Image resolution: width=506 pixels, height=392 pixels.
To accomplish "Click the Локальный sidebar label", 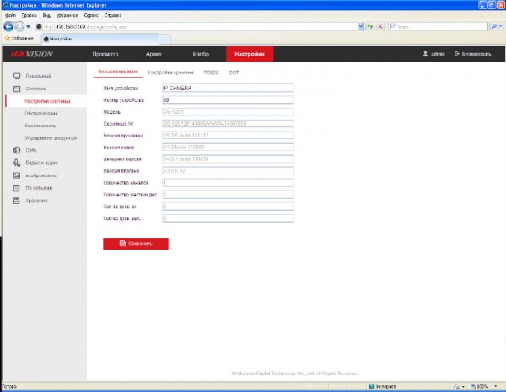I will [x=39, y=76].
